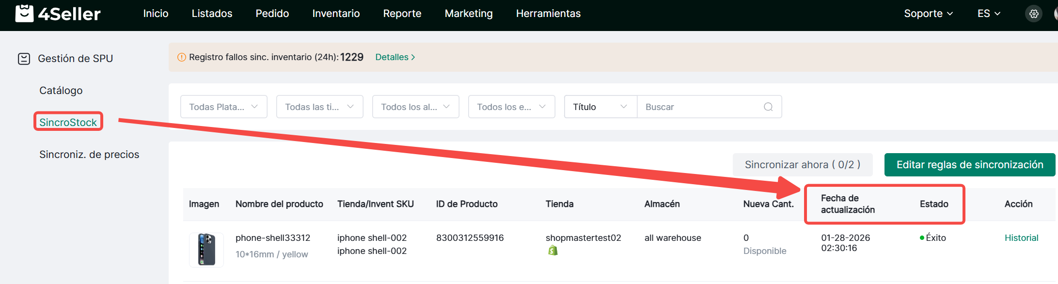The width and height of the screenshot is (1058, 284).
Task: Click Editar reglas de sincronización button
Action: tap(969, 165)
